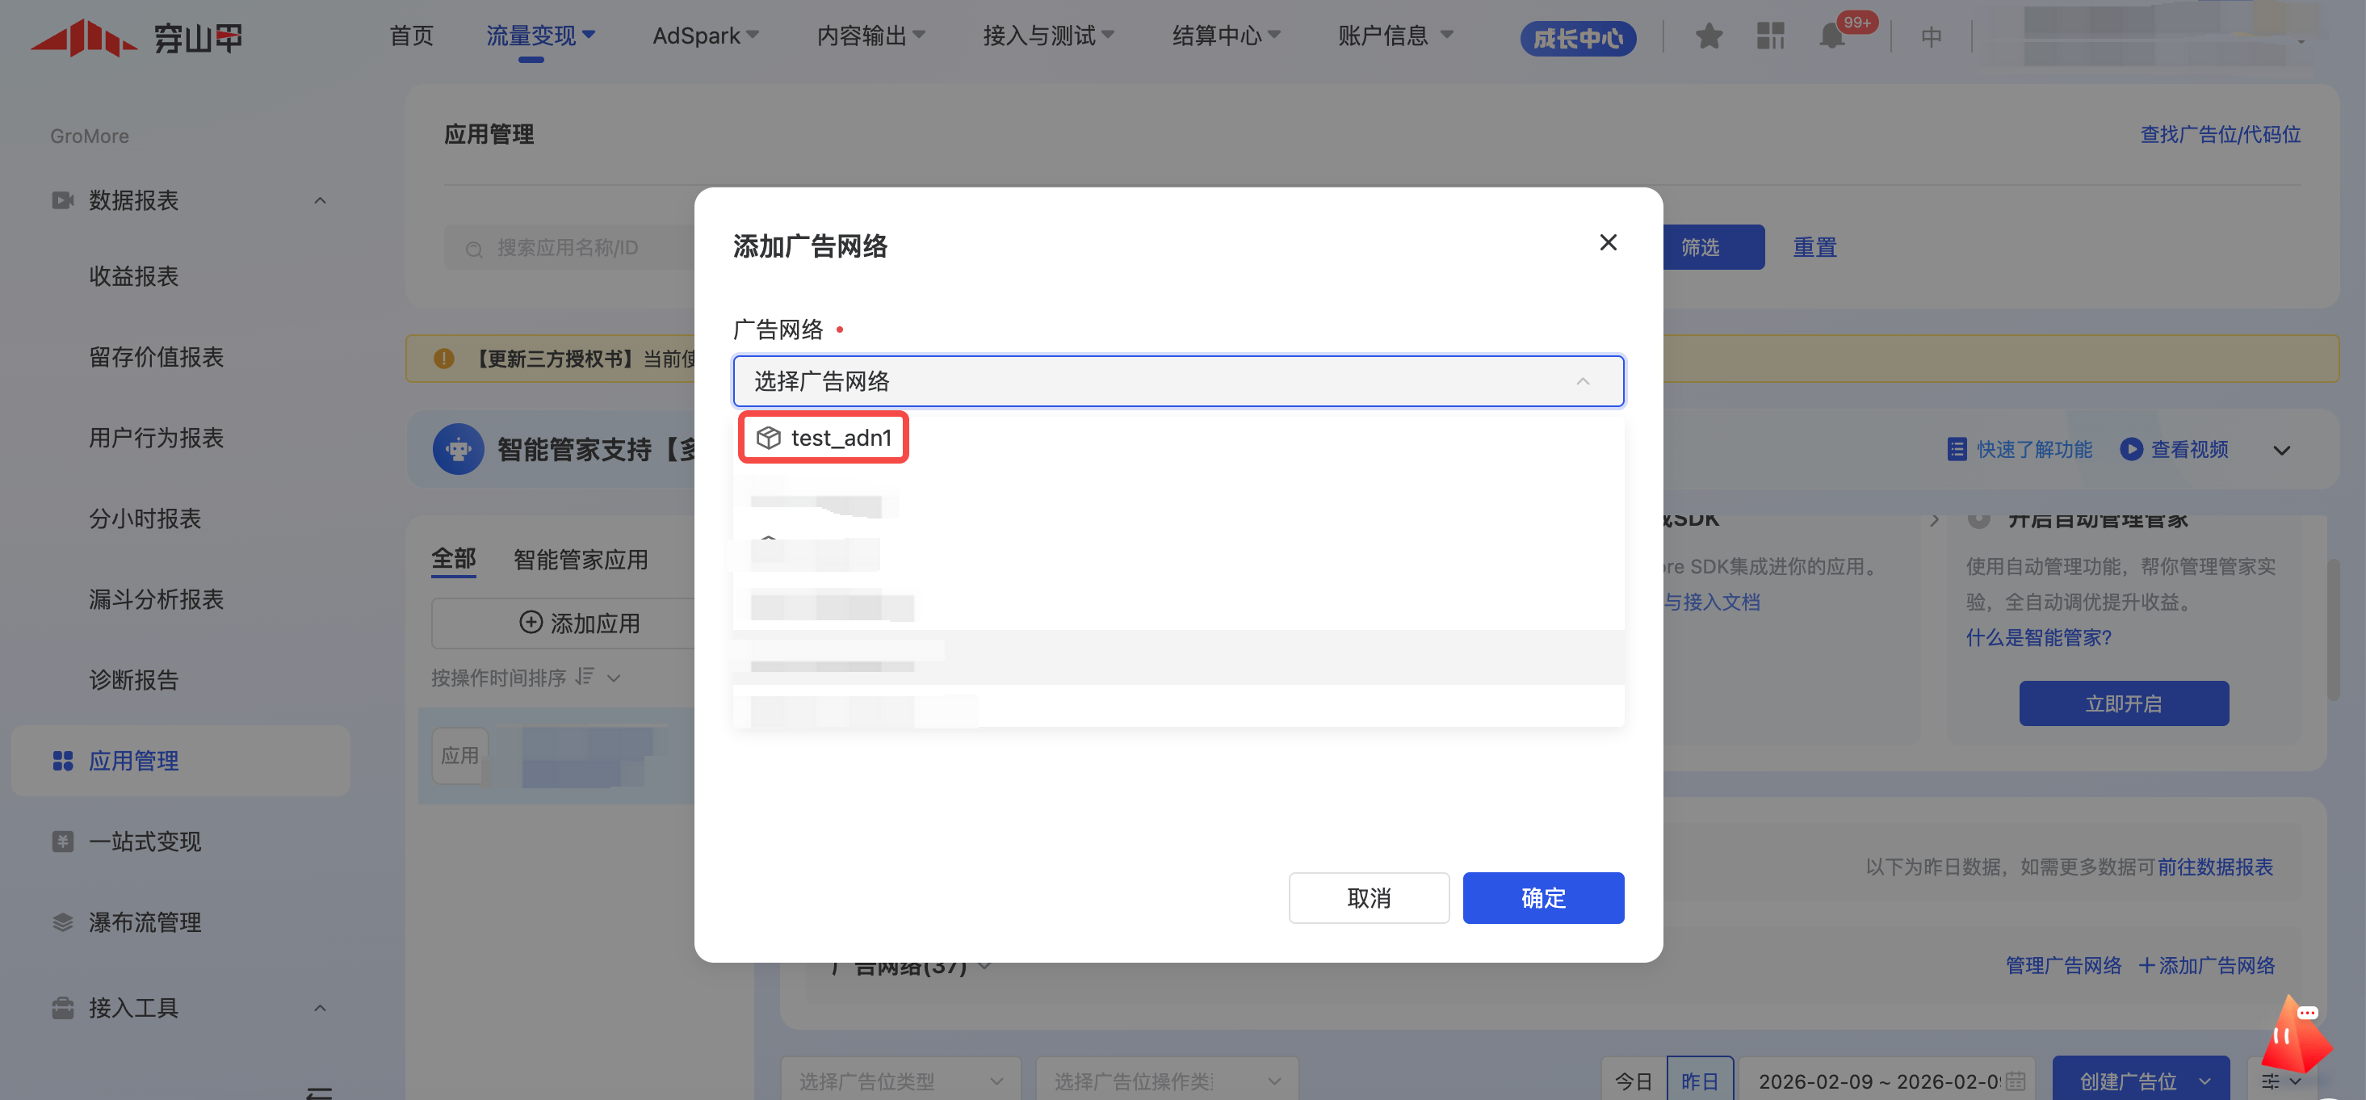This screenshot has width=2366, height=1100.
Task: Click the 取消 button
Action: pos(1368,898)
